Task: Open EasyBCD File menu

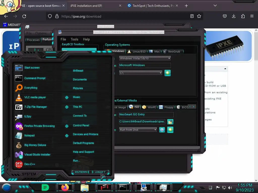Action: click(63, 39)
